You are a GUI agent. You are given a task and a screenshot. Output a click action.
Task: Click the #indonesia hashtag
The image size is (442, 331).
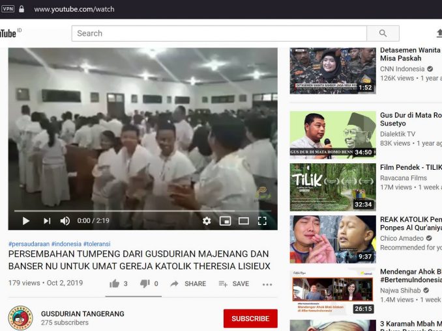(x=66, y=244)
